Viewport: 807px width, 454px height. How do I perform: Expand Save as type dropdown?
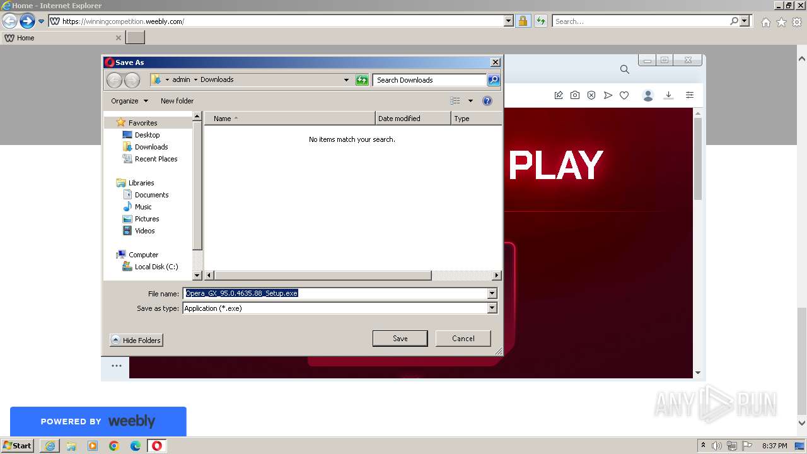[x=492, y=308]
